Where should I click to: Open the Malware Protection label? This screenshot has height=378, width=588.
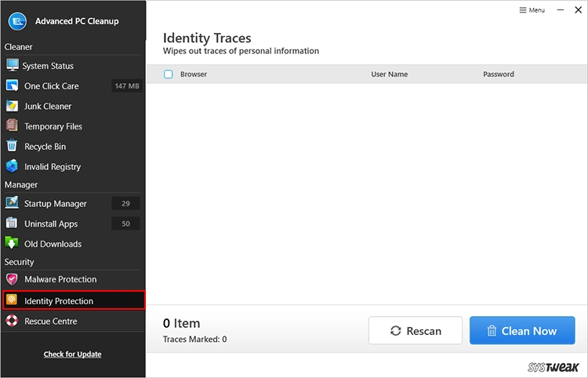tap(60, 279)
